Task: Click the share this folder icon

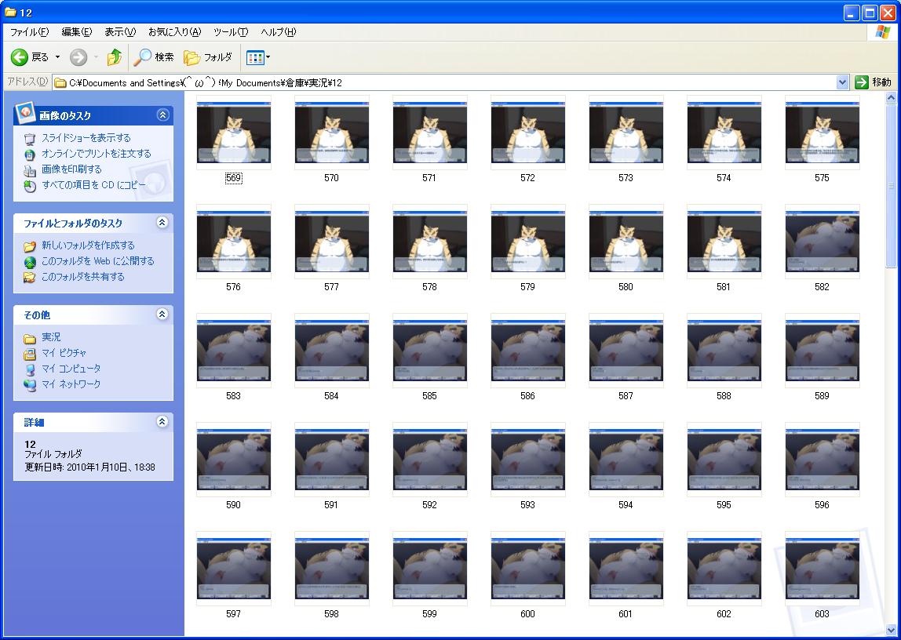Action: click(30, 277)
